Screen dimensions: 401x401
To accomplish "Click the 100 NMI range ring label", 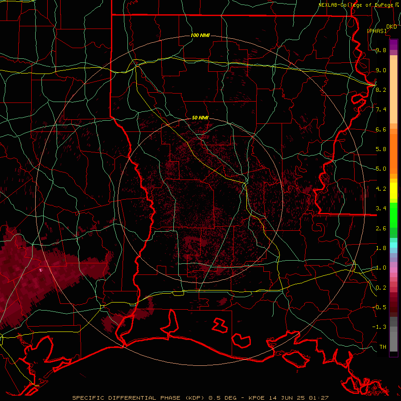I will [x=200, y=35].
